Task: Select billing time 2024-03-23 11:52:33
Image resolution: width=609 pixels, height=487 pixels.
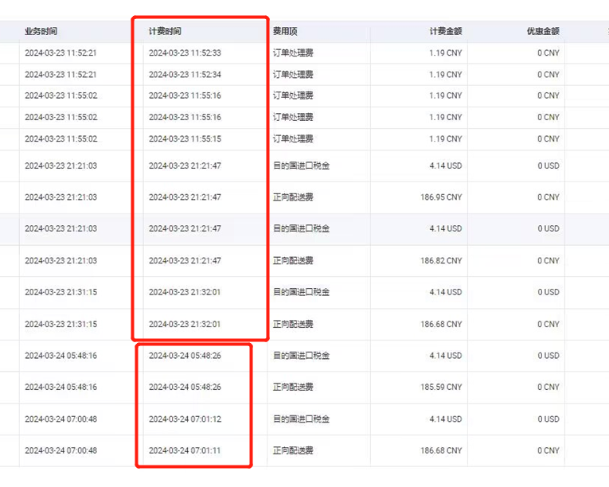Action: [x=185, y=53]
